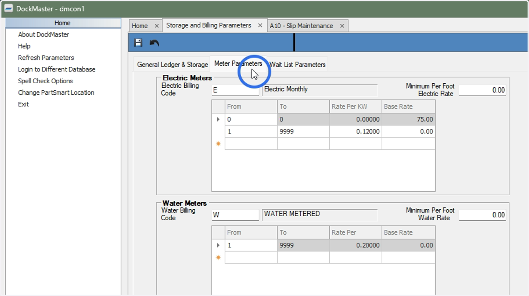Viewport: 529px width, 296px height.
Task: Click the WATER METERED description field
Action: pos(320,215)
